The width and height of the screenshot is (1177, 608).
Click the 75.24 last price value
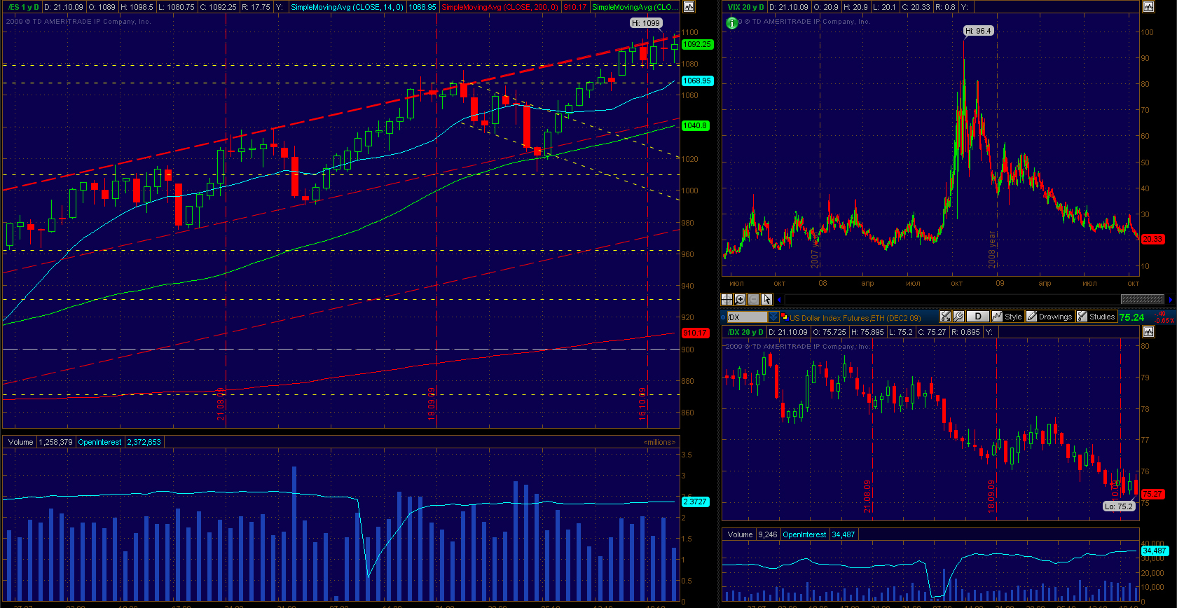(x=1131, y=317)
